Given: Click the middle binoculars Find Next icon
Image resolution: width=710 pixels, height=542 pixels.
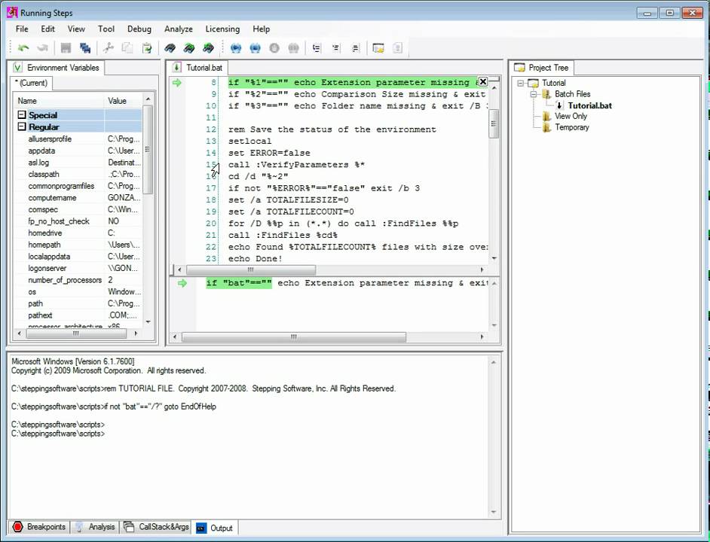Looking at the screenshot, I should (x=189, y=48).
